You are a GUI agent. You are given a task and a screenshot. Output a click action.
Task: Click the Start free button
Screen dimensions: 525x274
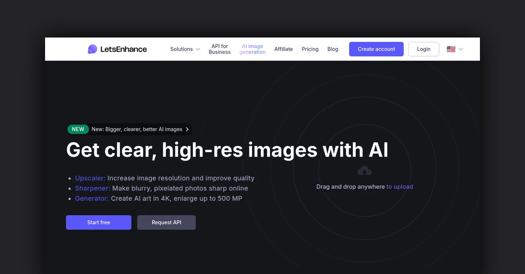98,223
